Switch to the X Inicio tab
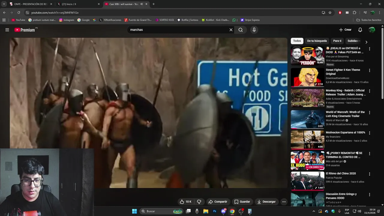This screenshot has height=216, width=384. tap(78, 4)
